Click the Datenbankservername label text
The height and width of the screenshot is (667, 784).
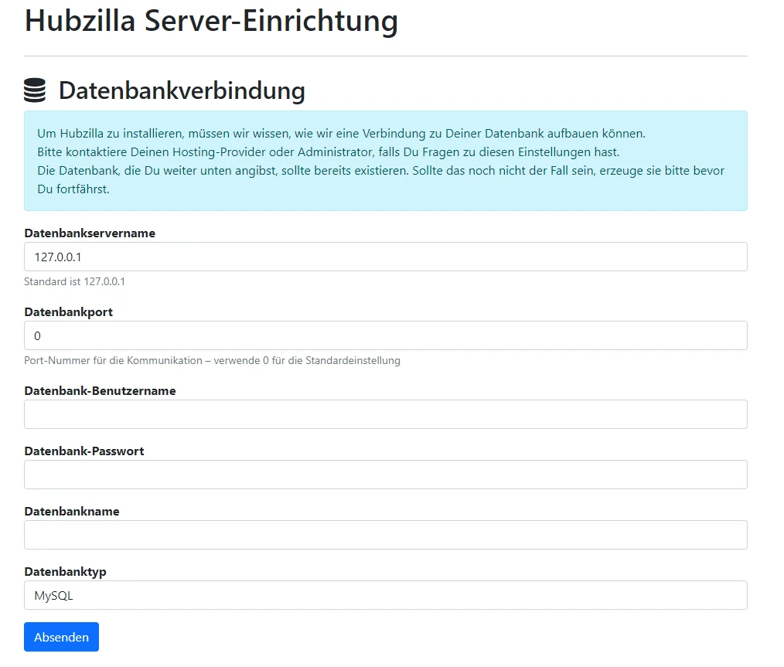pyautogui.click(x=90, y=233)
